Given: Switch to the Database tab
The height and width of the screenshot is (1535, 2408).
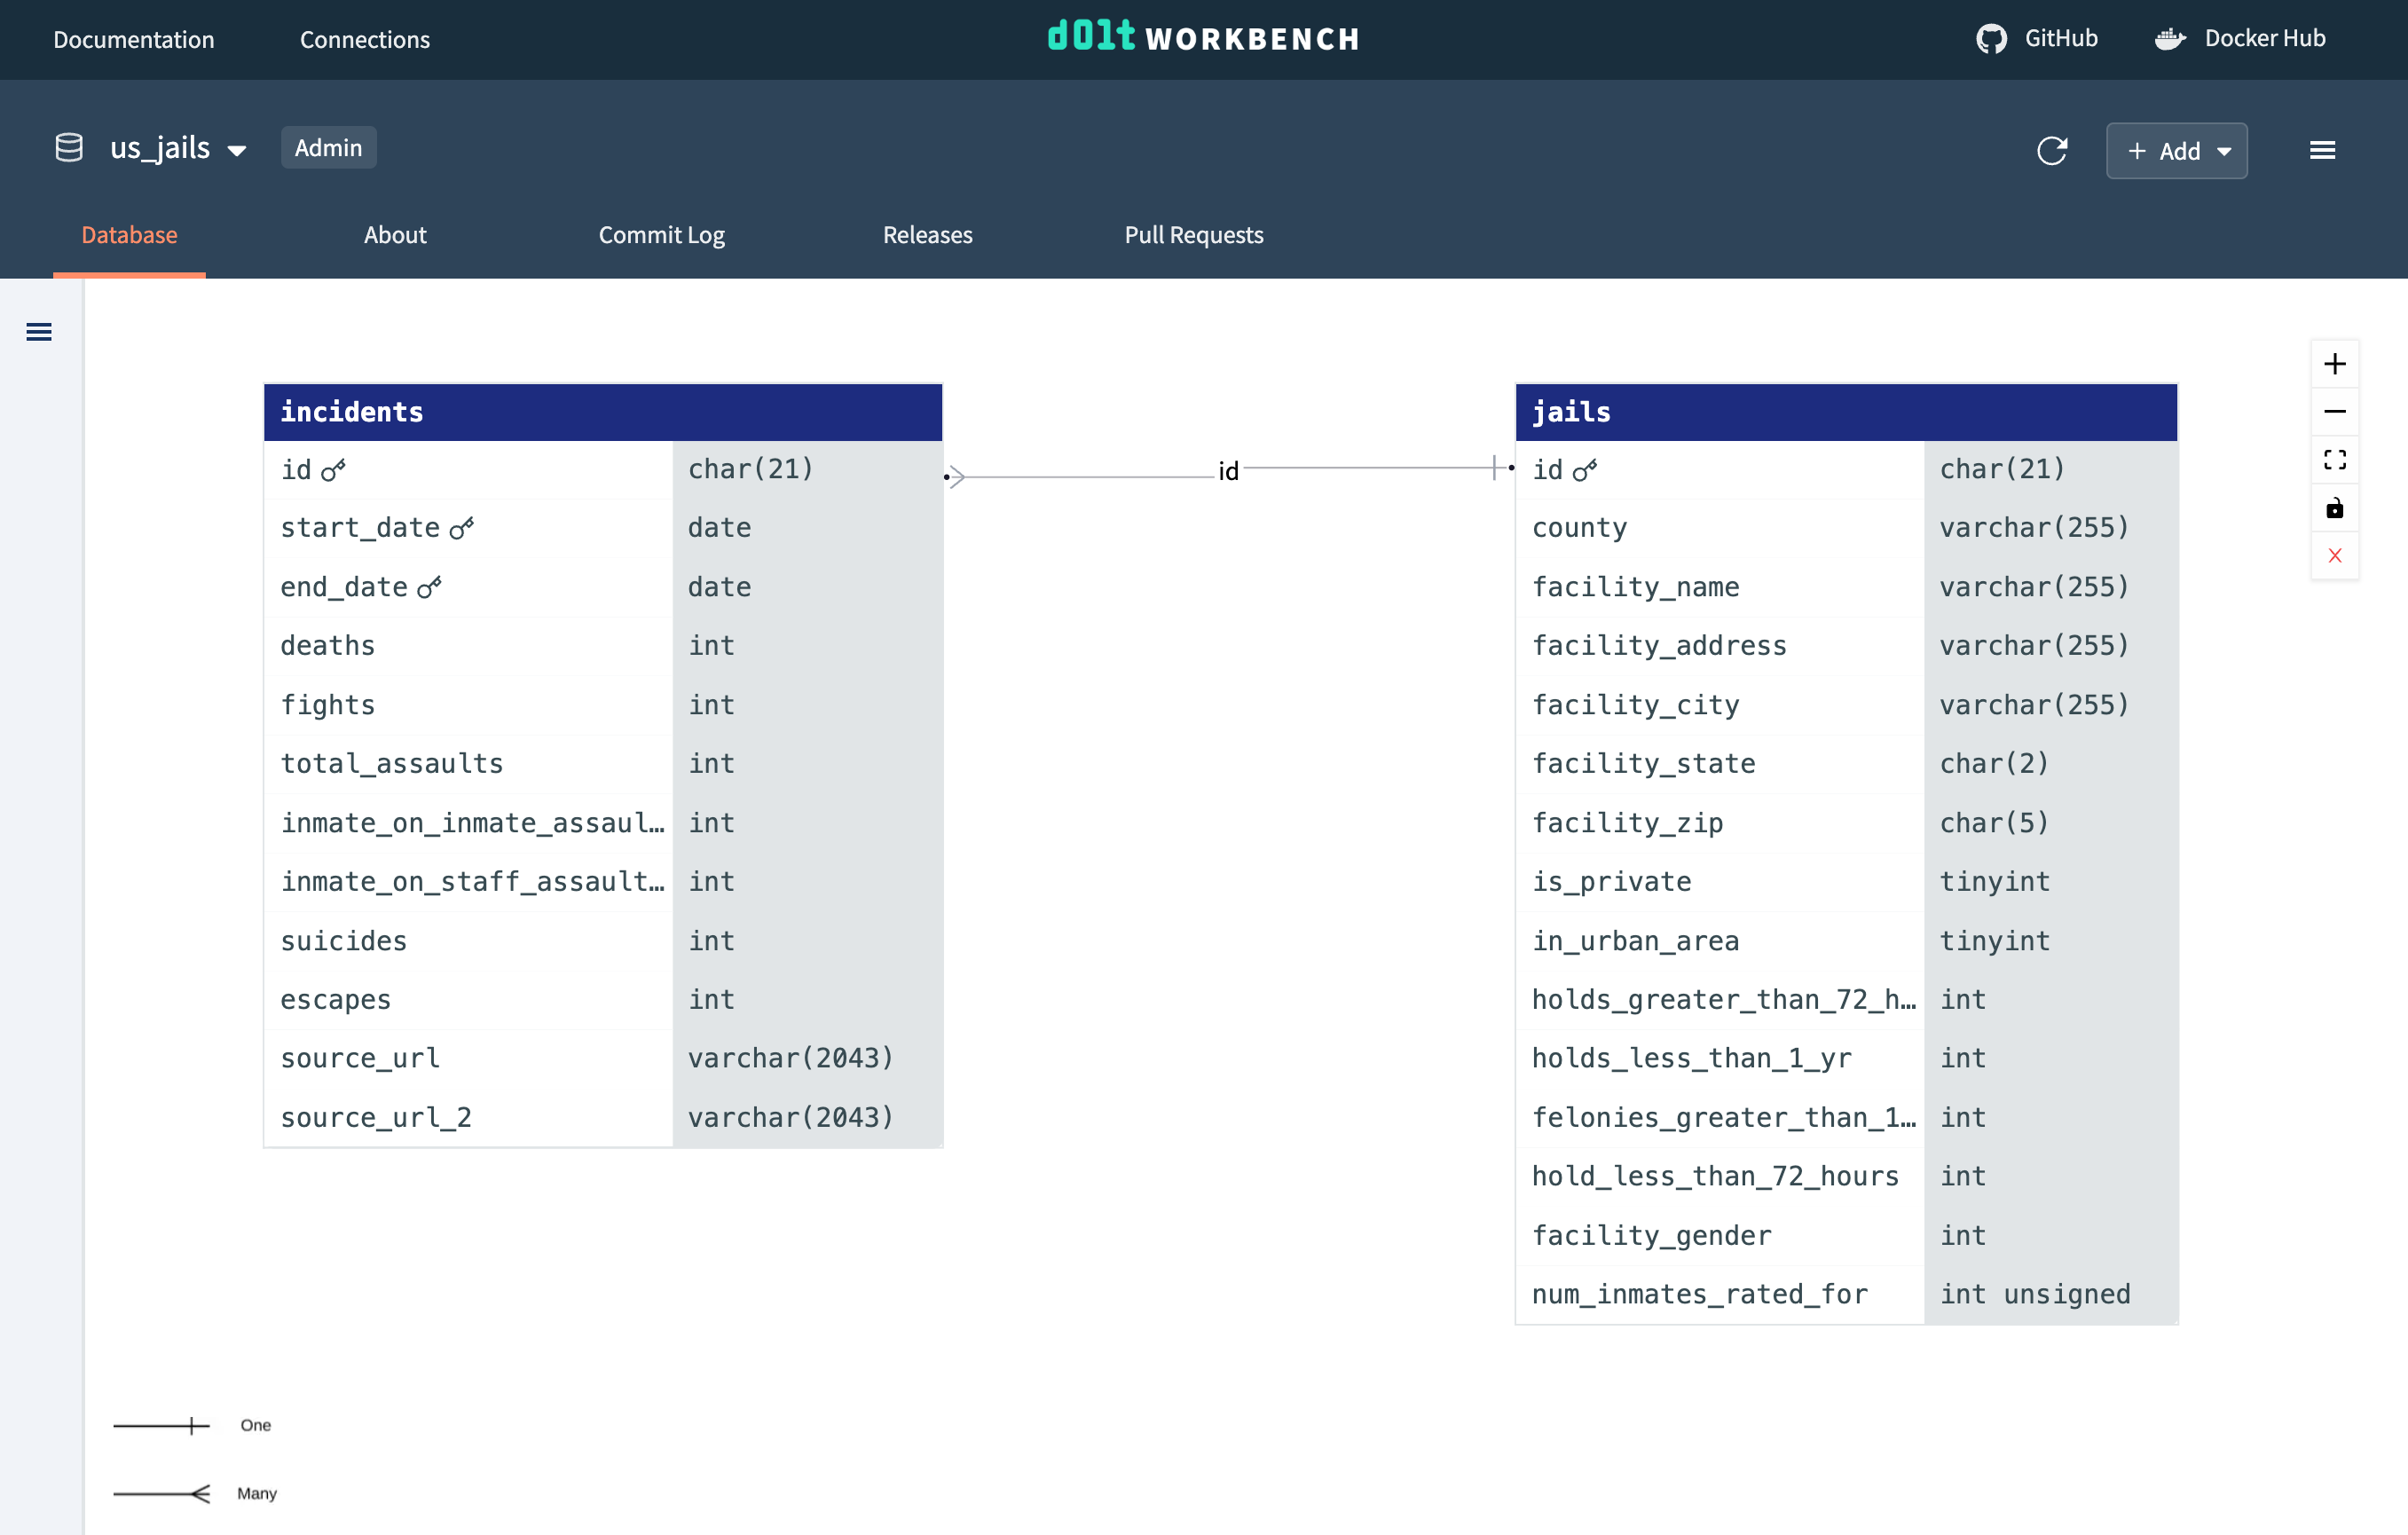Looking at the screenshot, I should (x=129, y=235).
